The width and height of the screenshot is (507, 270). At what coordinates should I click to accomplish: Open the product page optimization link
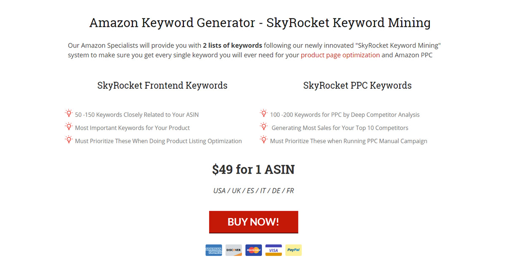pos(341,55)
